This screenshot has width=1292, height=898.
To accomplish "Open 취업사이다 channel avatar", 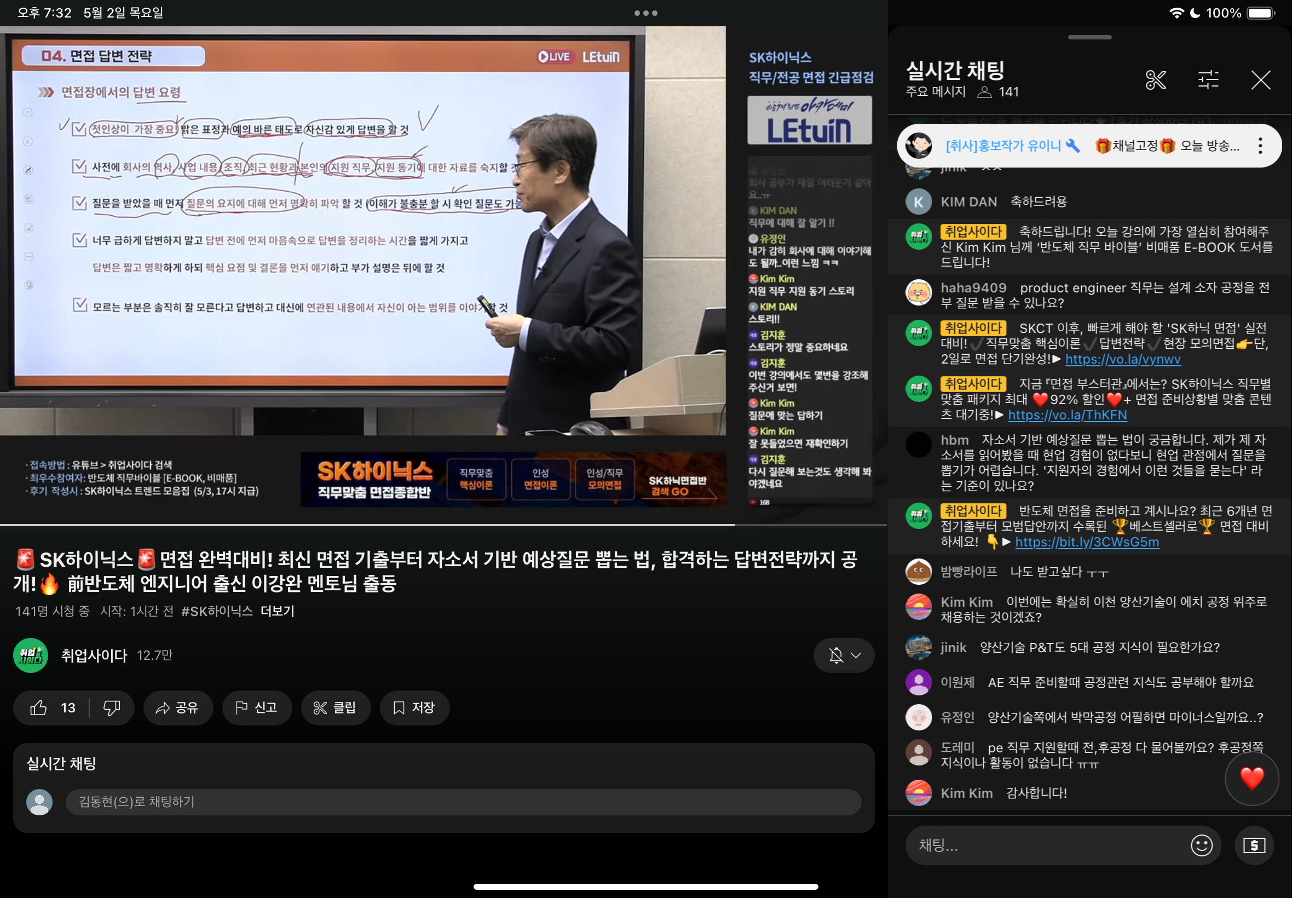I will 30,655.
